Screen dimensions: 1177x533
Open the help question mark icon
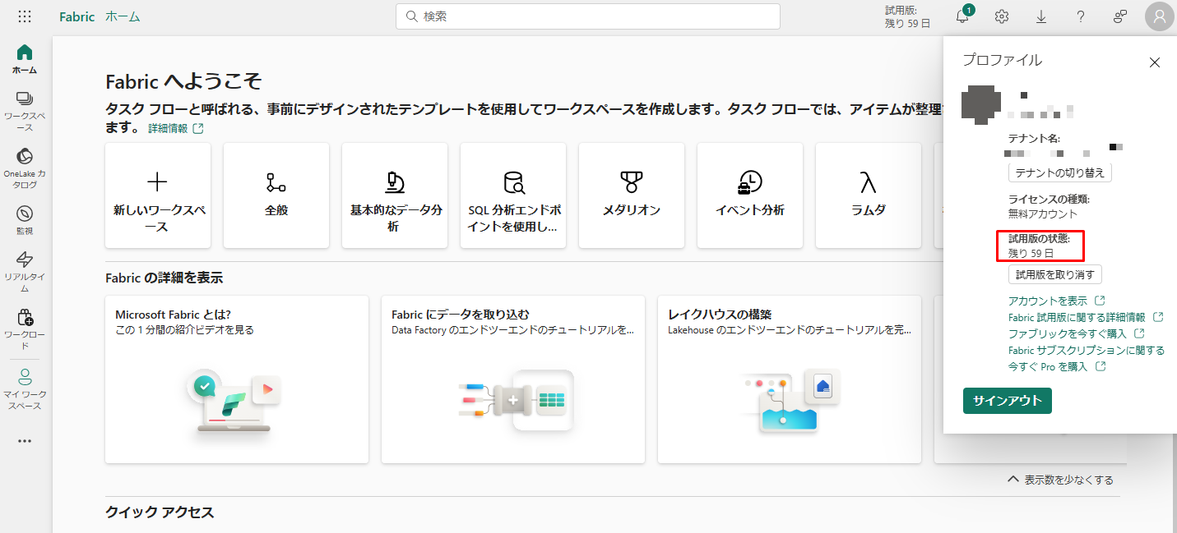(x=1081, y=16)
